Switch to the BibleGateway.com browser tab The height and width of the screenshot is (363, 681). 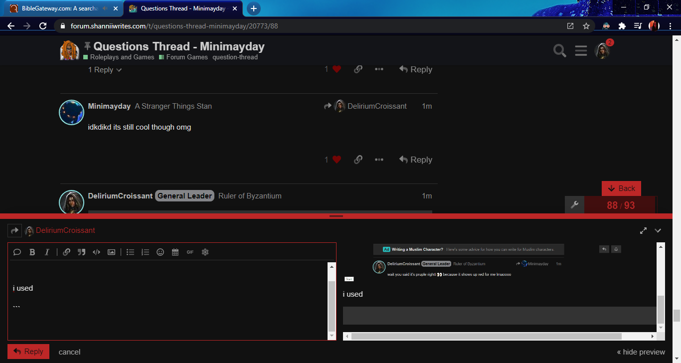pos(59,8)
